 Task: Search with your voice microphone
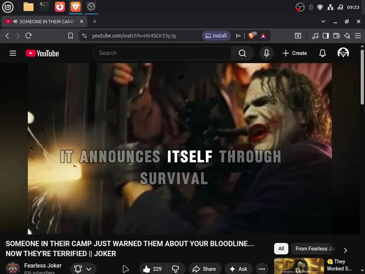click(x=267, y=53)
